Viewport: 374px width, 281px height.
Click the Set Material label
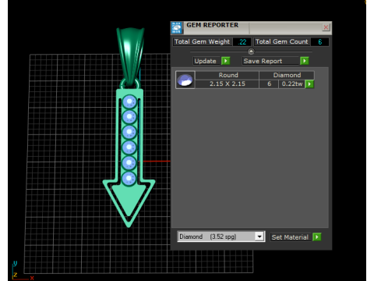click(290, 237)
